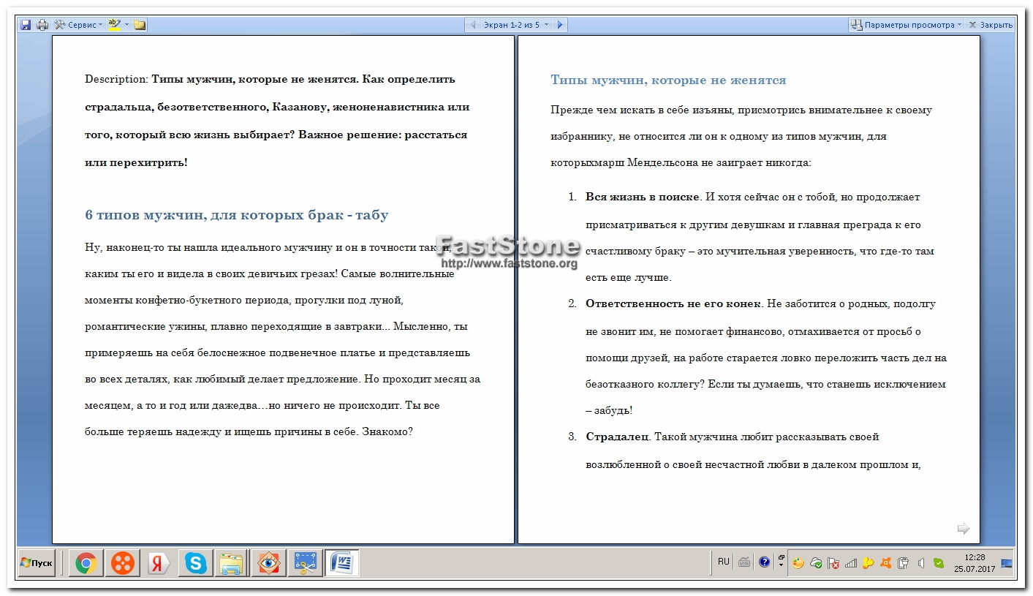
Task: Click the keyboard icon in the language bar
Action: [744, 562]
